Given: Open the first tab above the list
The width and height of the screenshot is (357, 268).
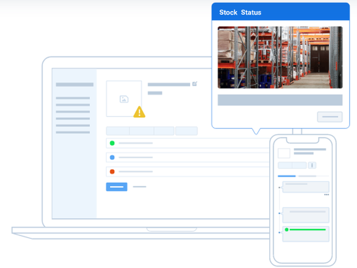Looking at the screenshot, I should [x=118, y=131].
